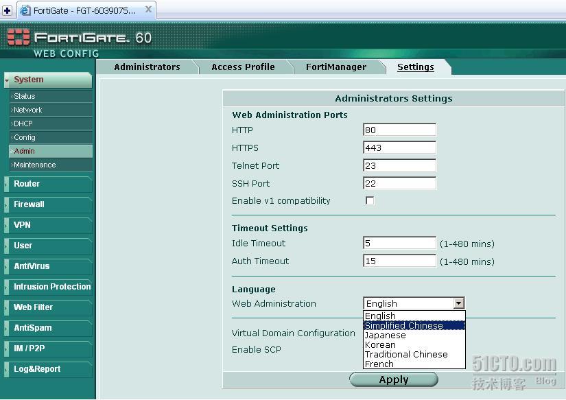
Task: Expand the Firewall menu
Action: coord(48,204)
